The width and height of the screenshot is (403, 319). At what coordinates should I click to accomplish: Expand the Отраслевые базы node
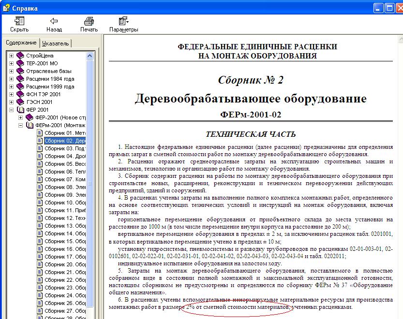coord(11,71)
